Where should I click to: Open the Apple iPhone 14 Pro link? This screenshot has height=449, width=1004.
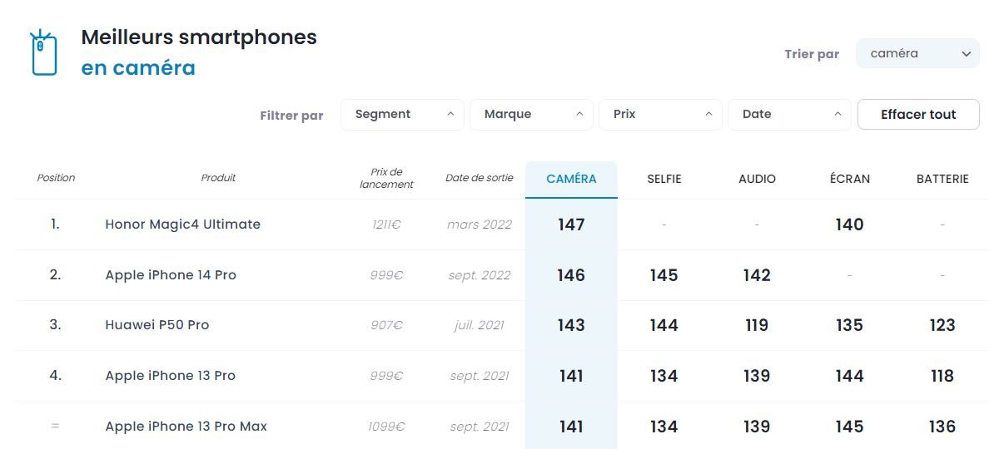[171, 275]
